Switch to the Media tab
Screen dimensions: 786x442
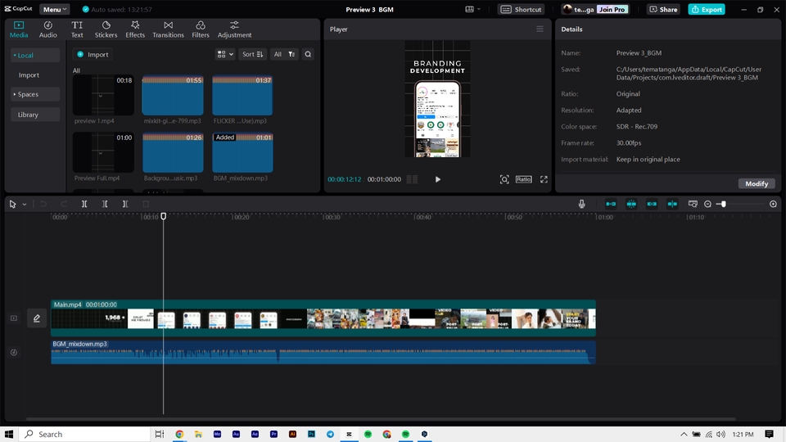[19, 29]
